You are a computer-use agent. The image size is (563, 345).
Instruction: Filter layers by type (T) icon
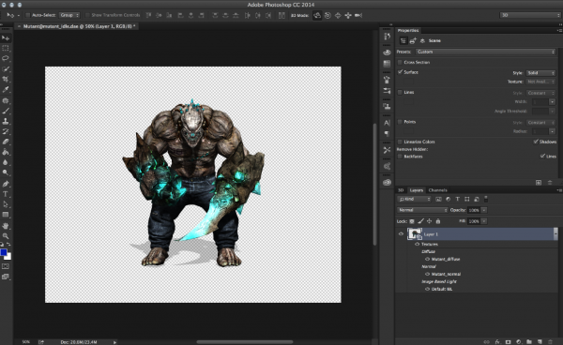click(458, 199)
